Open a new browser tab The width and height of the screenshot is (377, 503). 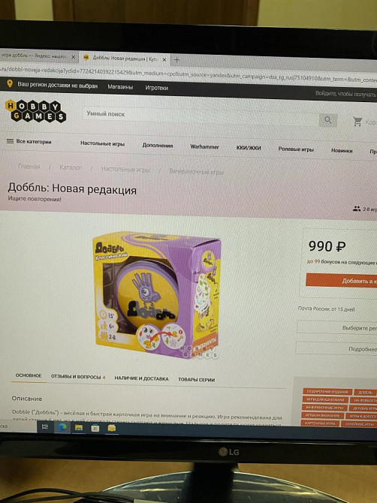(176, 59)
